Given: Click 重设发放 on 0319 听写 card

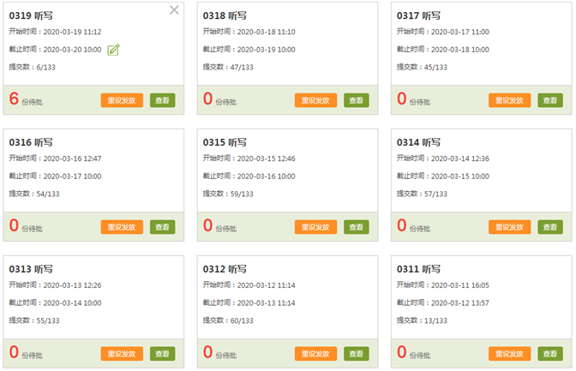Looking at the screenshot, I should tap(122, 100).
